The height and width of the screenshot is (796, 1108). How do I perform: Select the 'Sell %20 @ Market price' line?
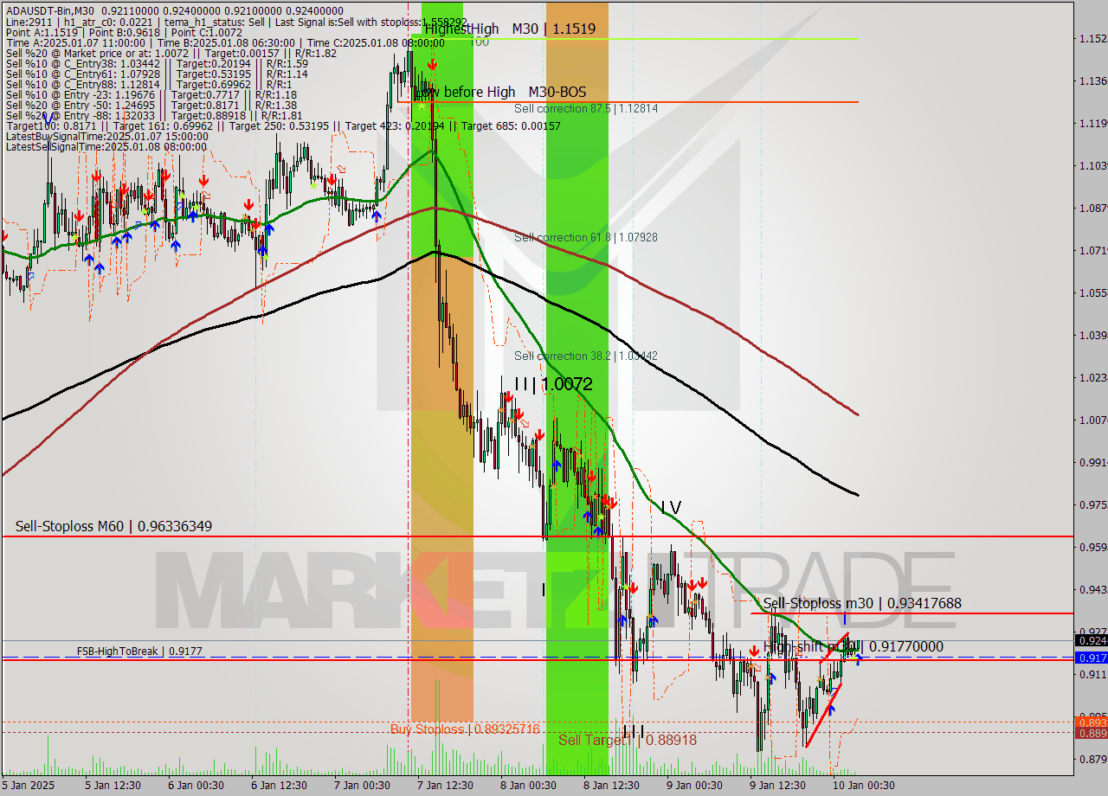(x=171, y=53)
